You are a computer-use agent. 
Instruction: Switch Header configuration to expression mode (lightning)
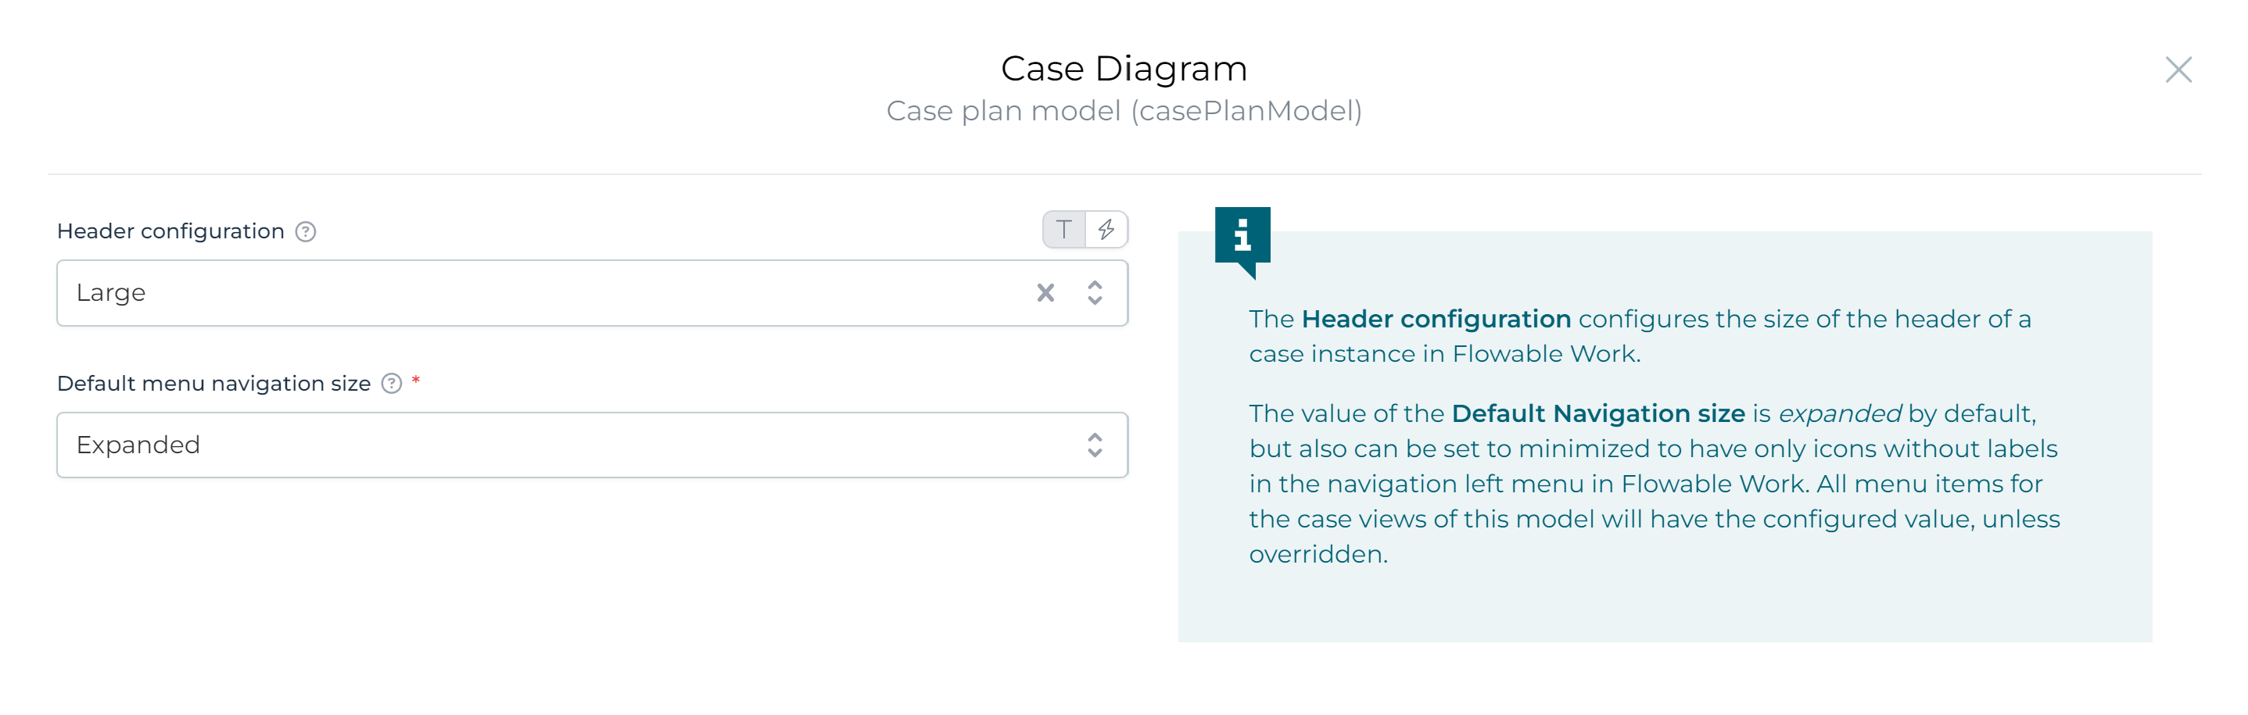point(1106,231)
